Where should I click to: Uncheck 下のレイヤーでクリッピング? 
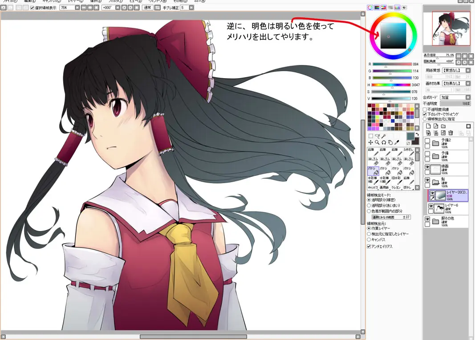coord(425,114)
